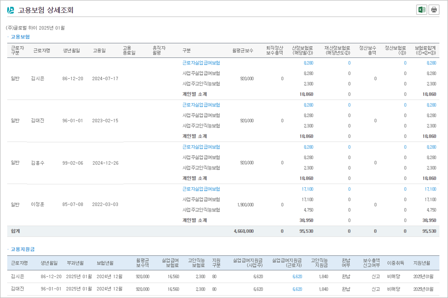This screenshot has width=448, height=298.
Task: Click the 고용일 column header
Action: click(x=99, y=50)
